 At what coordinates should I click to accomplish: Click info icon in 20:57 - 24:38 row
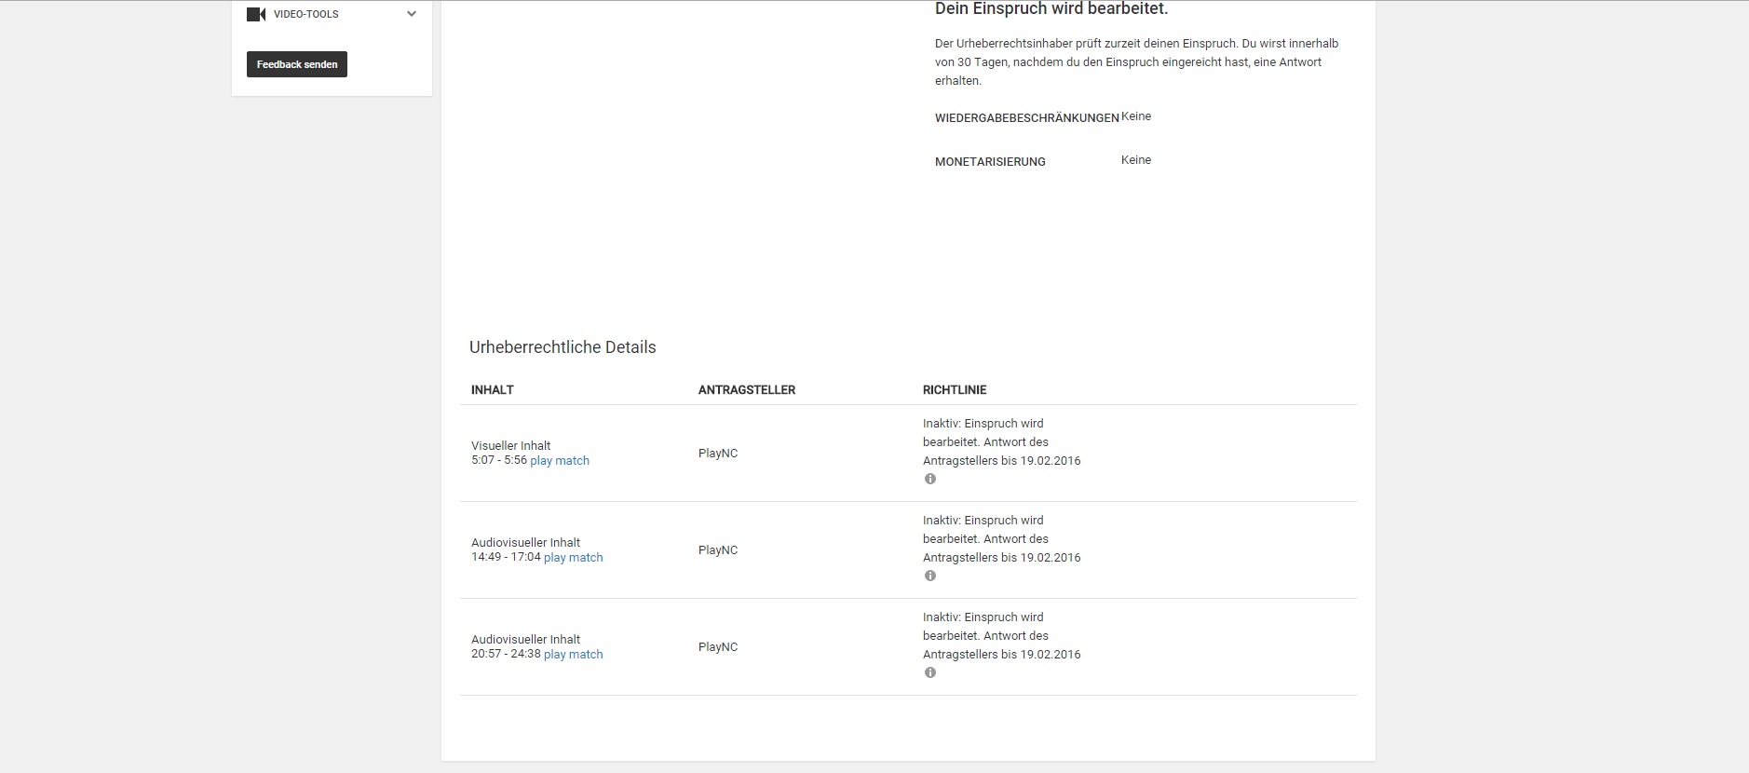(930, 672)
